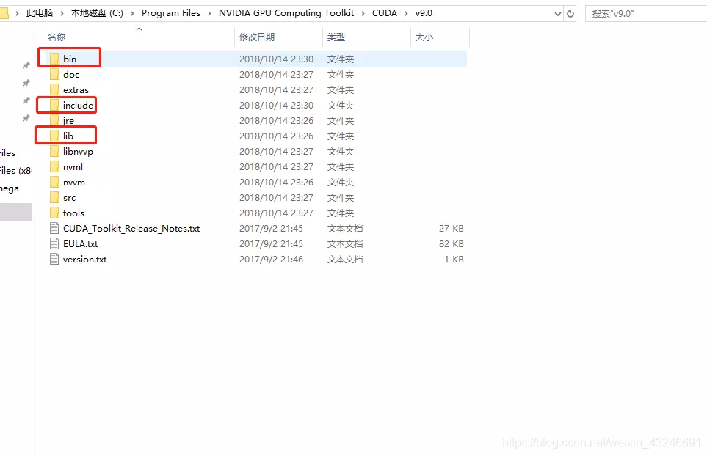Open the doc folder icon
707x456 pixels.
(x=54, y=74)
